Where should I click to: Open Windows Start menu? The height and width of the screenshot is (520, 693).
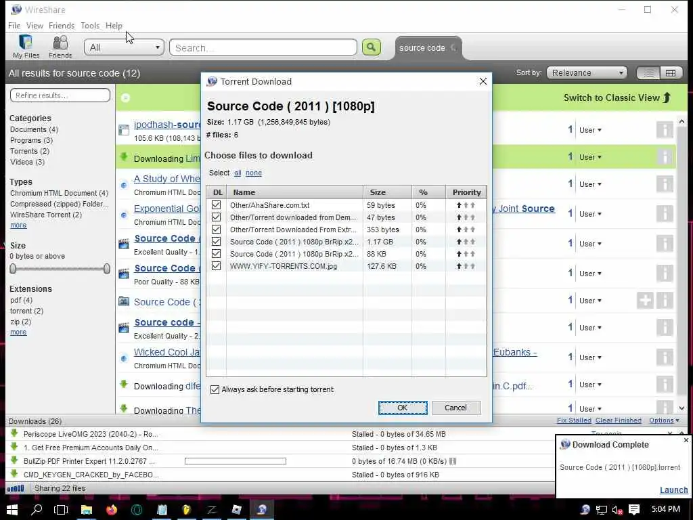(x=12, y=509)
